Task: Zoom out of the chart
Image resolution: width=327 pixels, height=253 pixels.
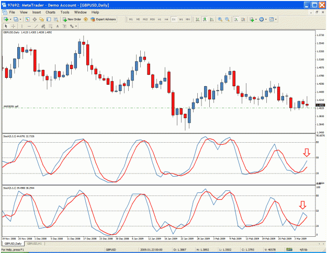Action: (x=227, y=19)
